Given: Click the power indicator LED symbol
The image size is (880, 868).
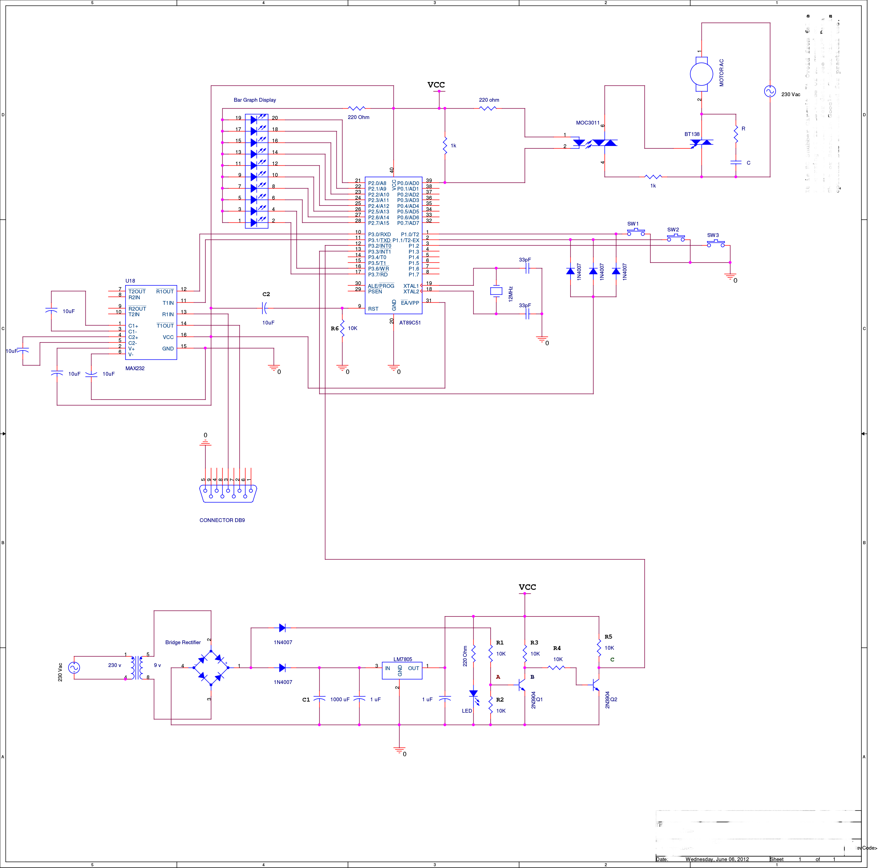Looking at the screenshot, I should pyautogui.click(x=473, y=695).
